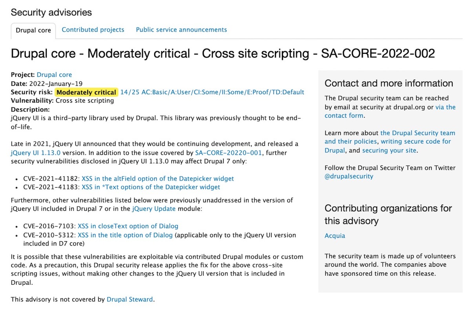This screenshot has width=471, height=313.
Task: Open the 14/25 risk score link
Action: tap(212, 92)
